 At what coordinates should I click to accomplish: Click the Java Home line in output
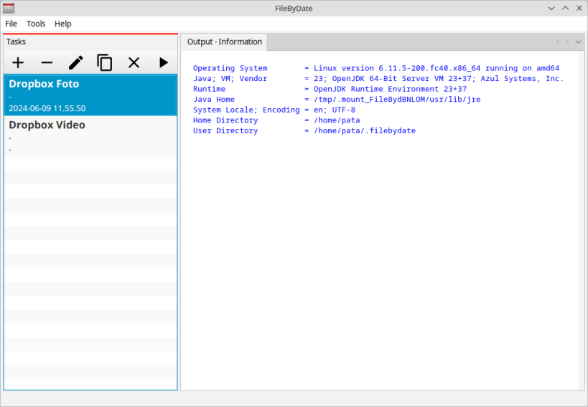(337, 99)
